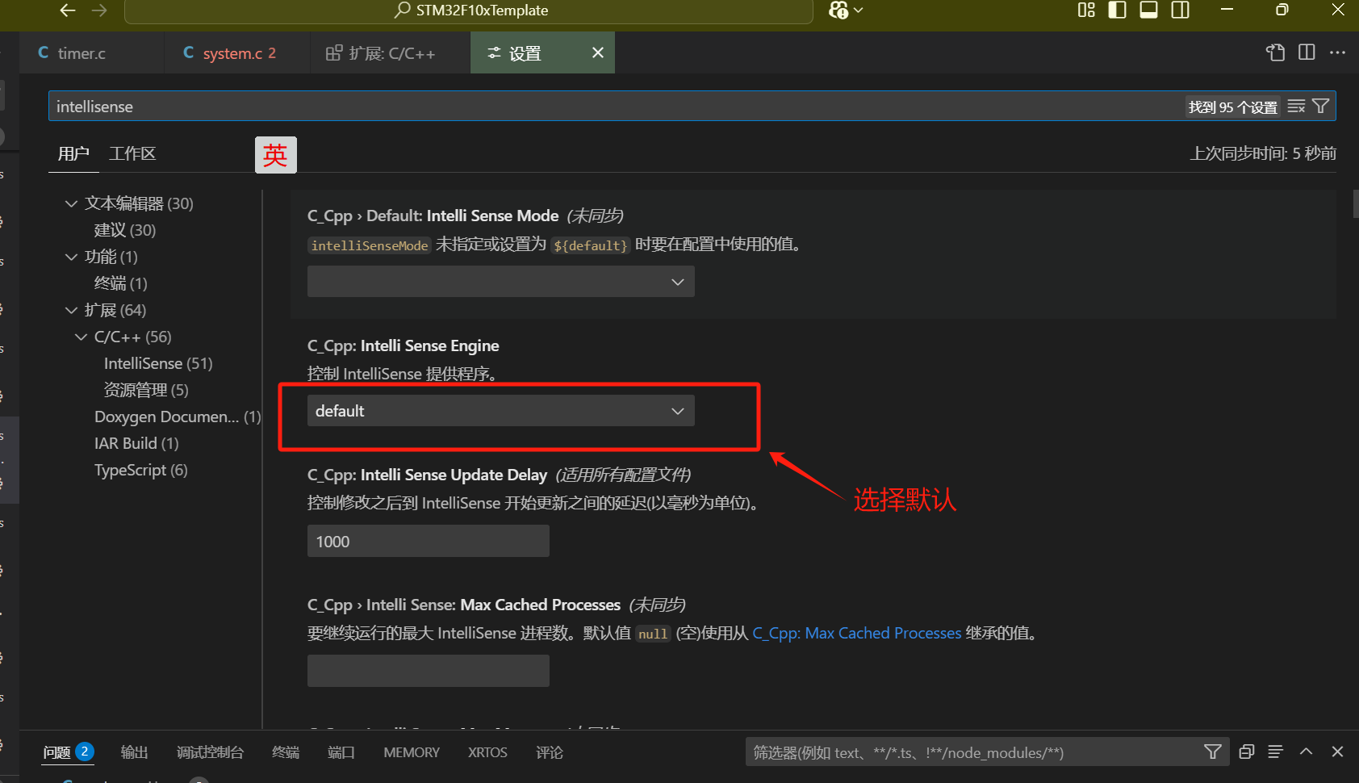The width and height of the screenshot is (1359, 783).
Task: Click the 英 input method indicator
Action: coord(276,155)
